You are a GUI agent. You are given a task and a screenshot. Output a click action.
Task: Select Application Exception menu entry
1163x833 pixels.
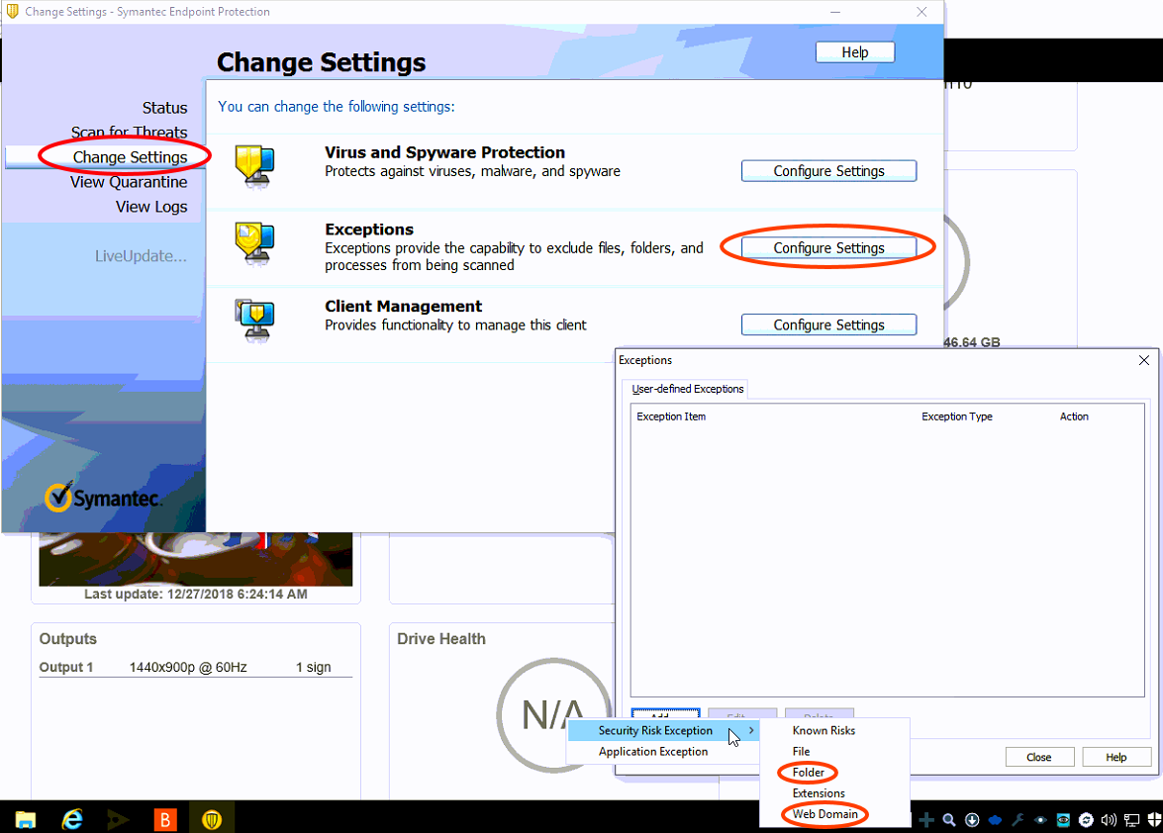[653, 752]
